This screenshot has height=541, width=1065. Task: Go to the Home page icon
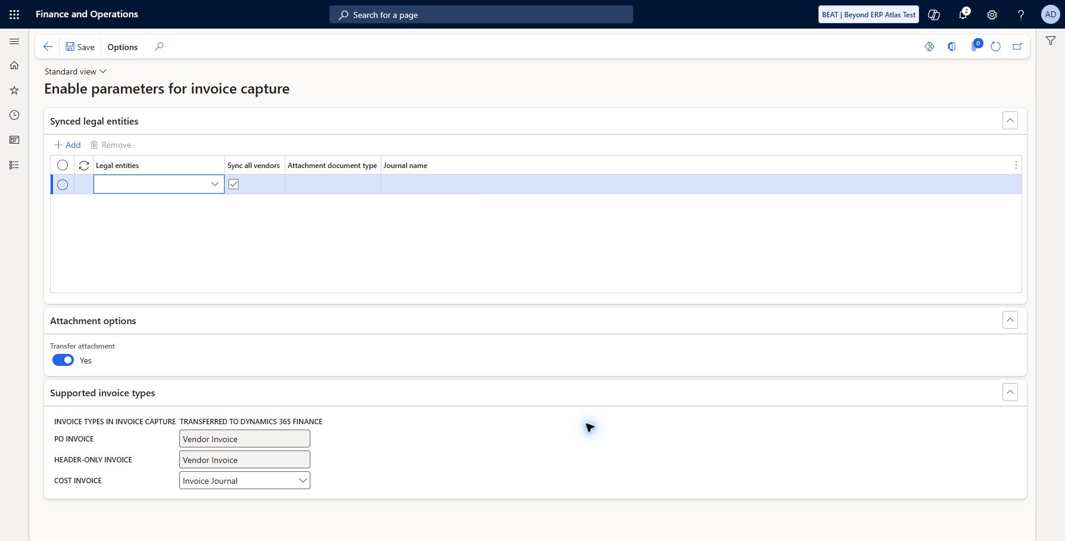[14, 66]
